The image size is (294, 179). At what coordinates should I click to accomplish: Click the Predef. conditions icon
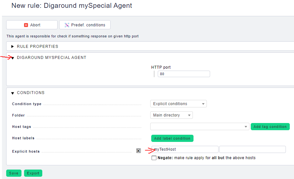click(x=67, y=25)
